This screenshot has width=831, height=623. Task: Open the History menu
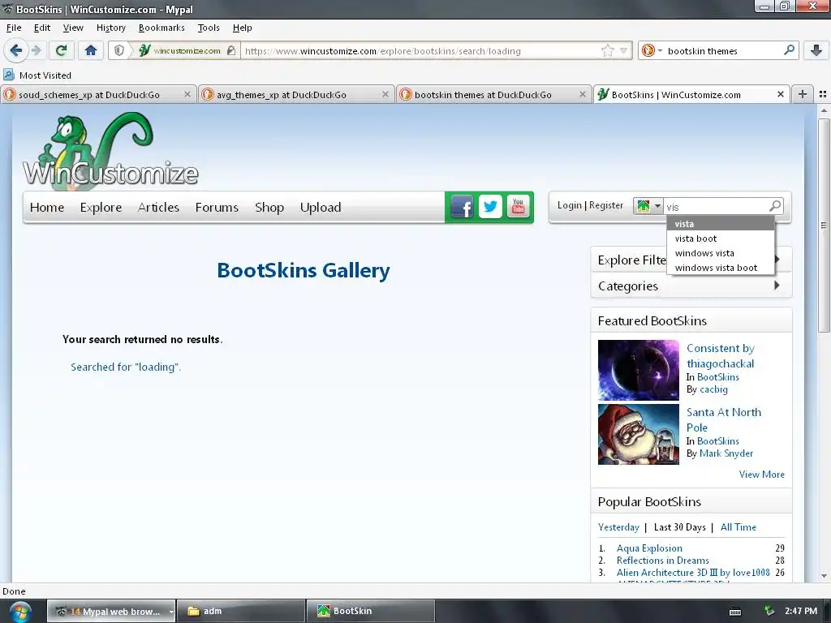(x=110, y=28)
